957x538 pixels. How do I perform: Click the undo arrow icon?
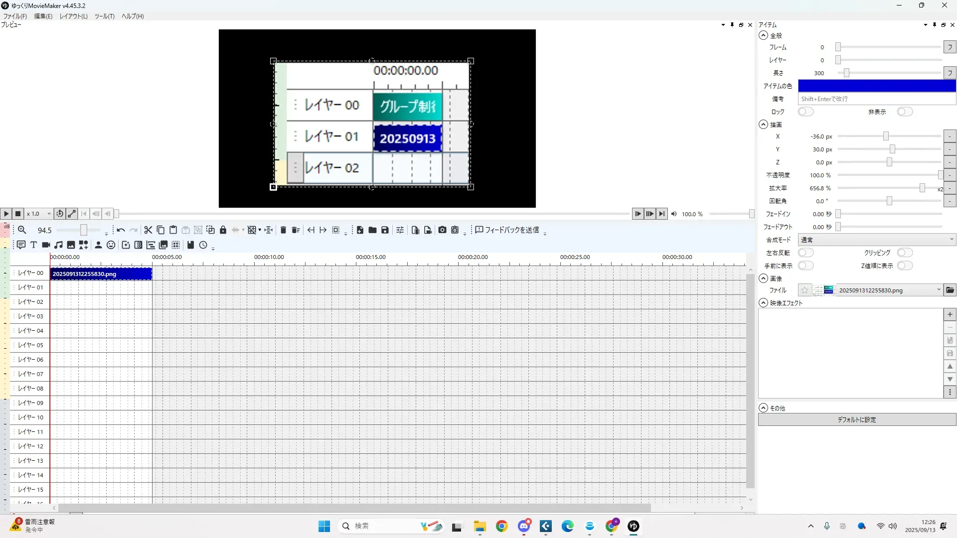[121, 230]
